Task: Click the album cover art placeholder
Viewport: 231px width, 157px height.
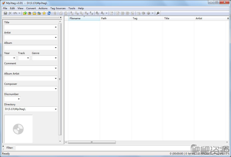Action: [18, 129]
